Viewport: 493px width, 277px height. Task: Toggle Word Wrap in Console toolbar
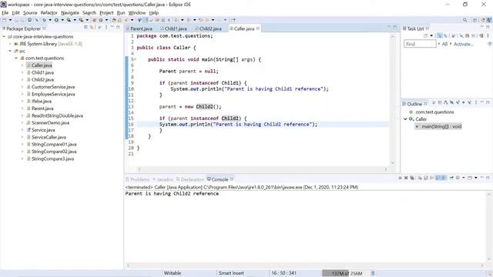click(431, 178)
